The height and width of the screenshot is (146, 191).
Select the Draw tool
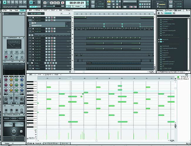(21, 2)
